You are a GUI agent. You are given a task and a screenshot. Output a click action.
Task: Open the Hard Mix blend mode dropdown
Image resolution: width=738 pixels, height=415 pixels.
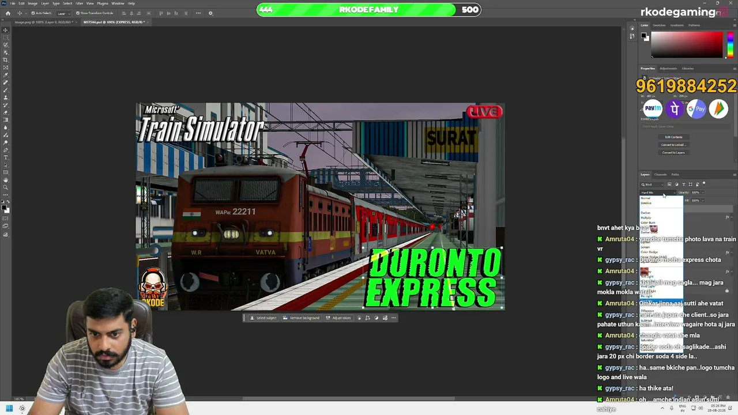658,193
